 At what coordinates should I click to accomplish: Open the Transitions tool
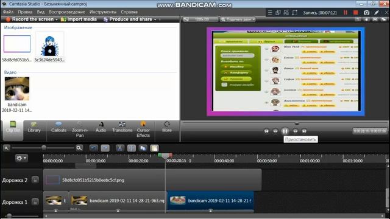tap(122, 127)
